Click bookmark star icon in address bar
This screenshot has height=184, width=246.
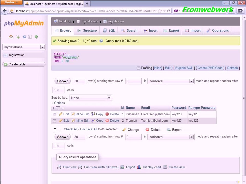(160, 11)
